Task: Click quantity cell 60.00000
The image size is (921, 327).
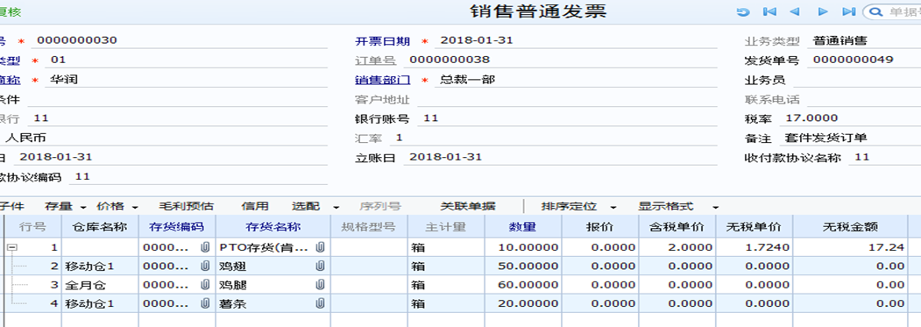Action: (523, 285)
